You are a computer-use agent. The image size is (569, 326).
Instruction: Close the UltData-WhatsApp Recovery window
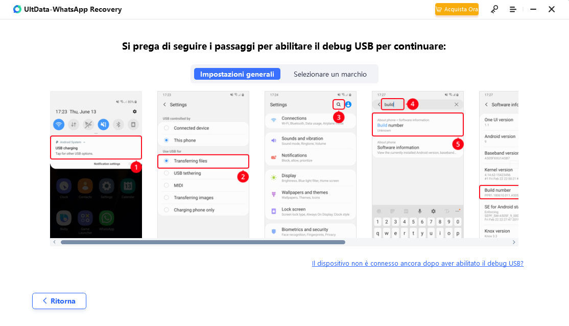(x=552, y=9)
